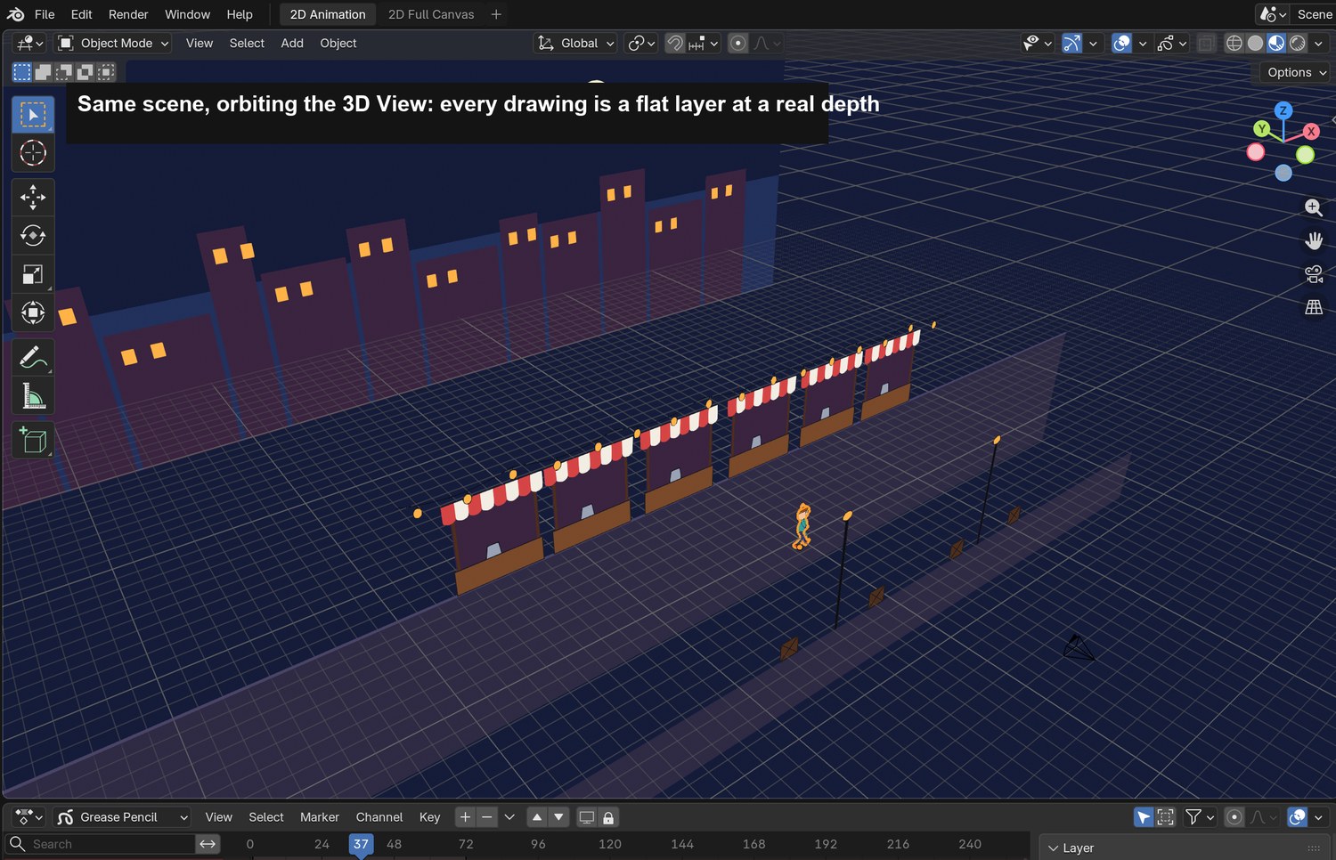Screen dimensions: 1336x860
Task: Activate the 3D Cursor tool
Action: (33, 153)
